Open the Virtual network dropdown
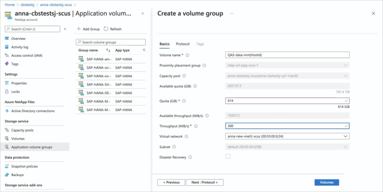Image resolution: width=383 pixels, height=192 pixels. click(287, 136)
